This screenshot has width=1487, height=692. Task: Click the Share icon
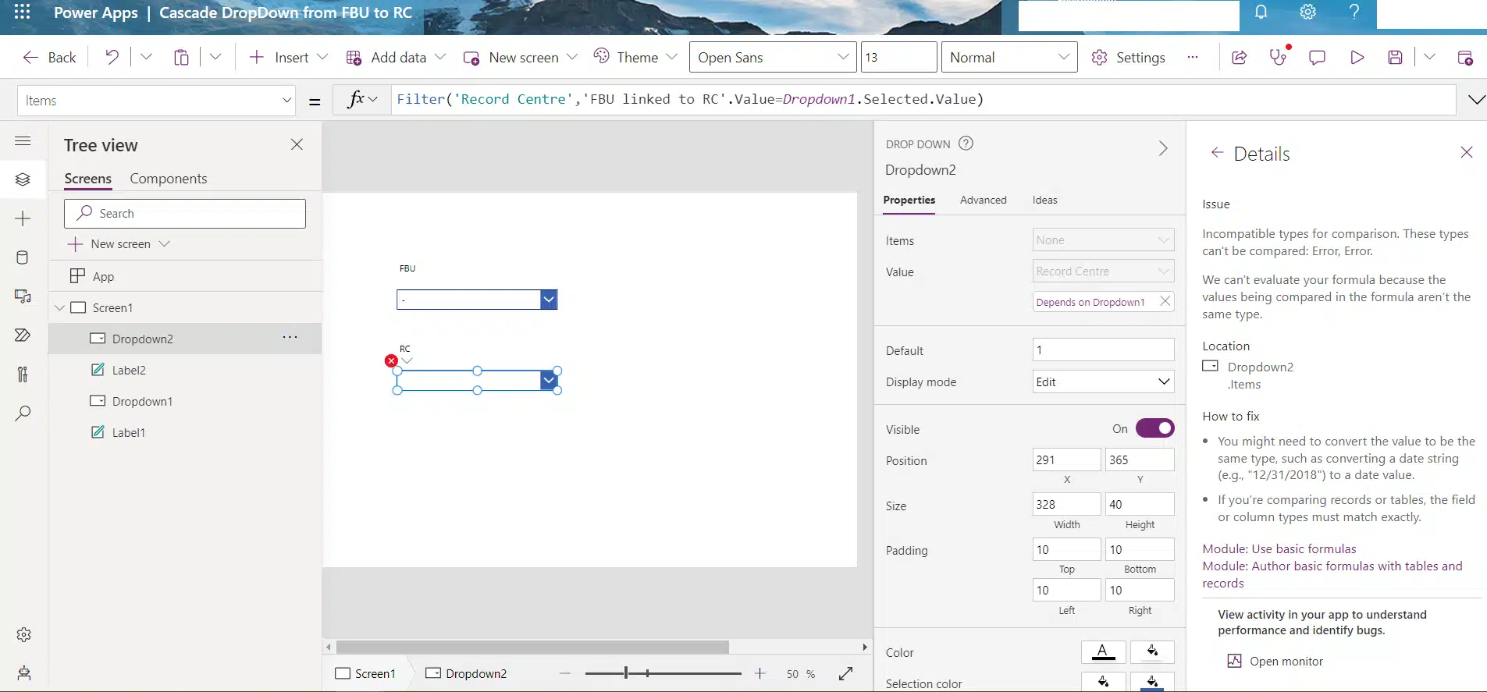point(1239,57)
